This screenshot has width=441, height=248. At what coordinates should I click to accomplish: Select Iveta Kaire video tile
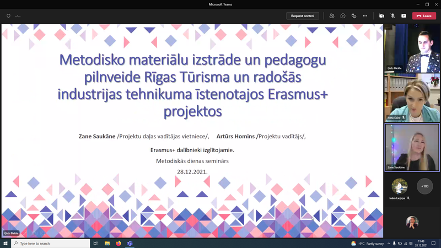(412, 98)
